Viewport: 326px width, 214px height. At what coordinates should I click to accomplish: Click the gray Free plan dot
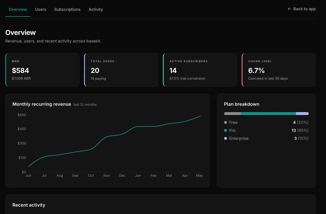225,123
